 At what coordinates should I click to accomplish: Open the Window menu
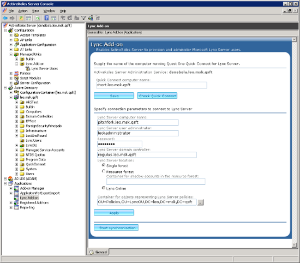point(49,11)
